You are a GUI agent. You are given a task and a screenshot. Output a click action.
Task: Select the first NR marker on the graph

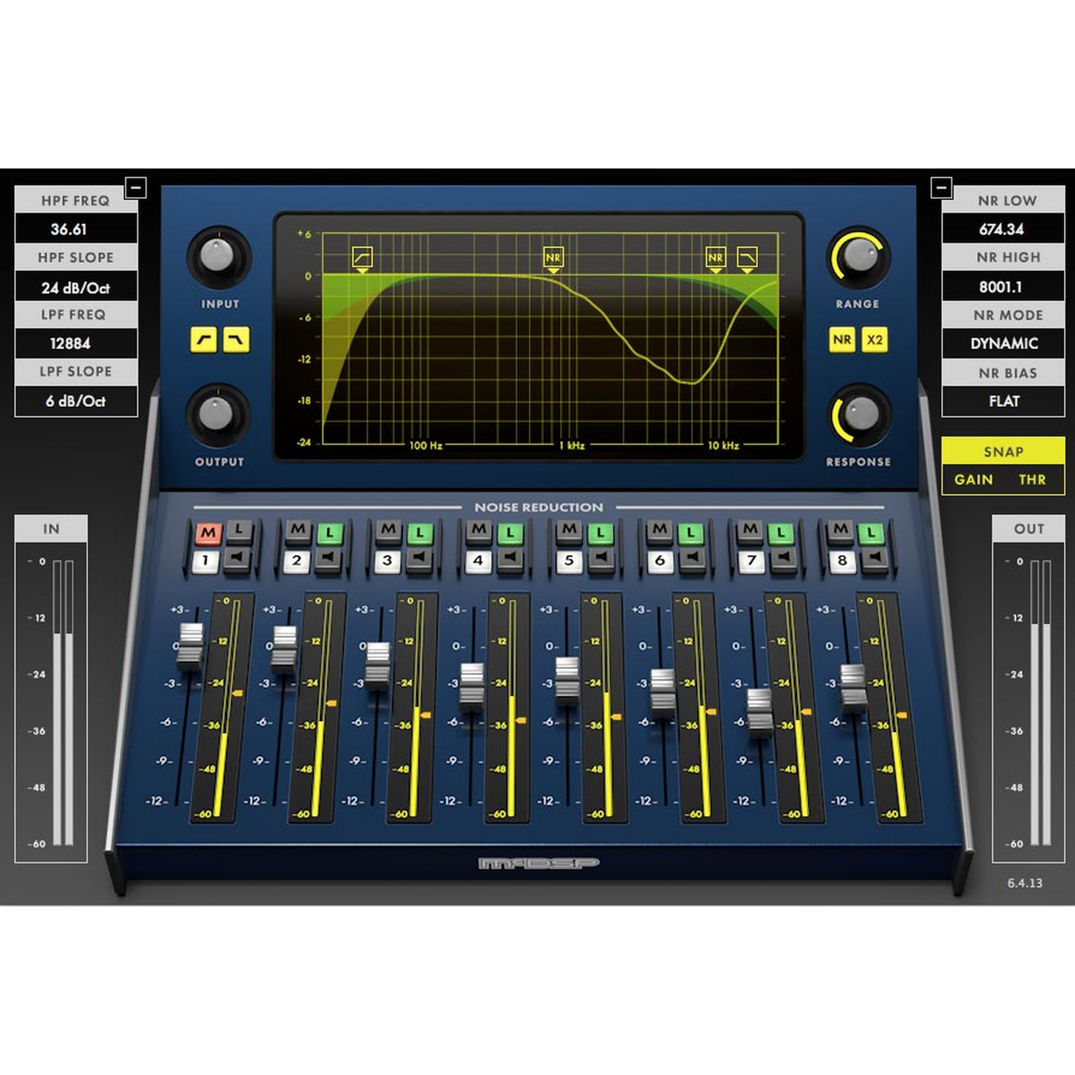553,257
